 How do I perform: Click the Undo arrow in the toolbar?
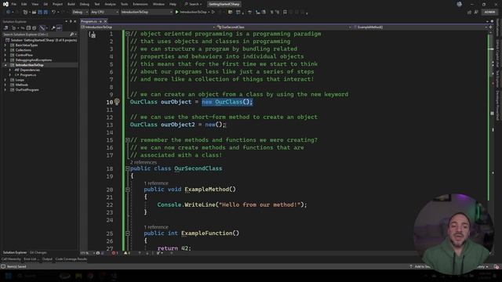click(x=53, y=12)
